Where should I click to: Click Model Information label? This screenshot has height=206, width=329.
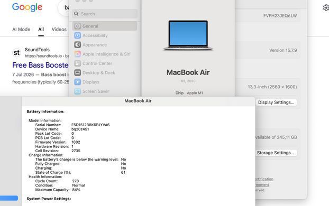click(45, 120)
